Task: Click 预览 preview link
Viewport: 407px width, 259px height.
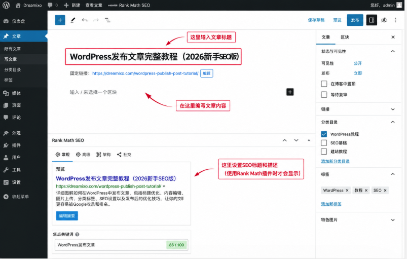Action: (x=337, y=20)
